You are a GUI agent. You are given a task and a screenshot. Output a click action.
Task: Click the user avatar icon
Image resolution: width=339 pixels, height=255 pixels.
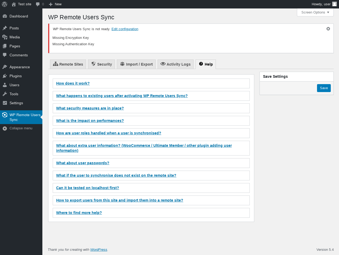pyautogui.click(x=334, y=4)
